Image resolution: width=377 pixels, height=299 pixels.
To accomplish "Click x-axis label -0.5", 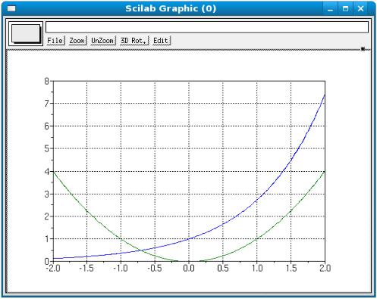I will 155,268.
